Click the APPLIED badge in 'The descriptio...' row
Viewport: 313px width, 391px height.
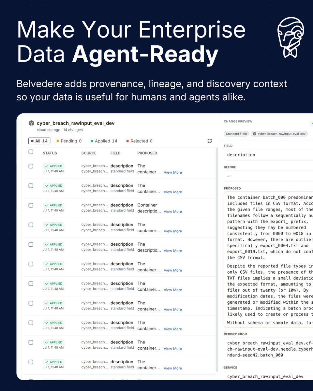(x=53, y=244)
